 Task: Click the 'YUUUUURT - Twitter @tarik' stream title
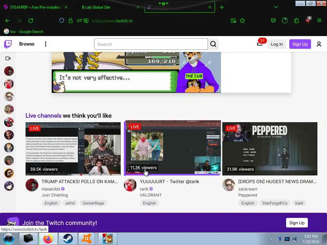(x=169, y=182)
